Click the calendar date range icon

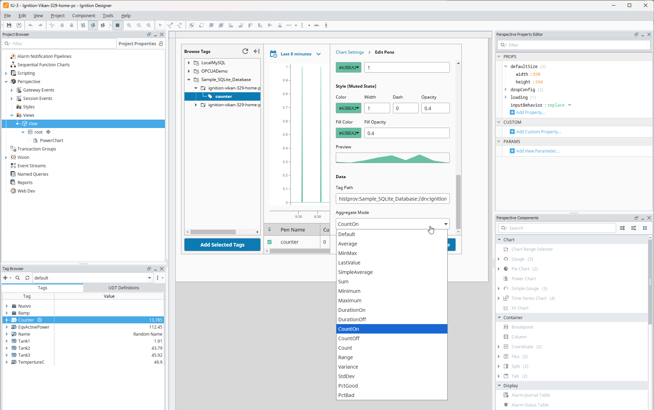pos(273,54)
